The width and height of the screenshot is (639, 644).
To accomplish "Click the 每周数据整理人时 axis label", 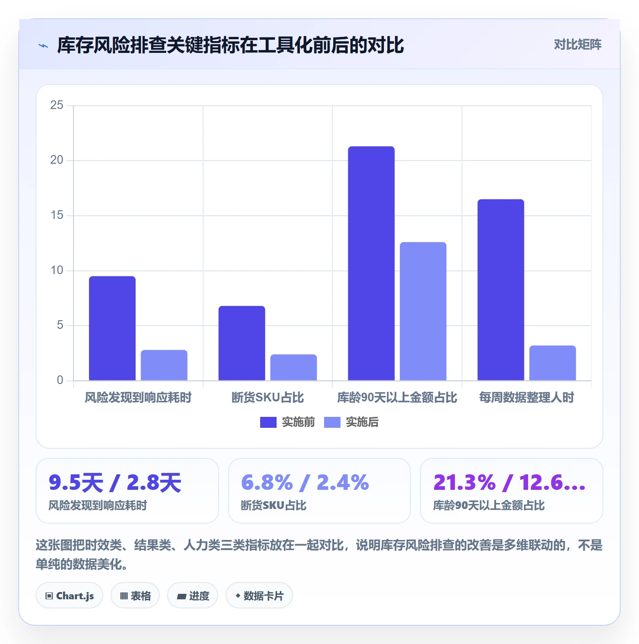I will 527,398.
